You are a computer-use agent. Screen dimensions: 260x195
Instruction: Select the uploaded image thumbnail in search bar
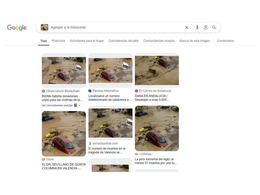[44, 28]
